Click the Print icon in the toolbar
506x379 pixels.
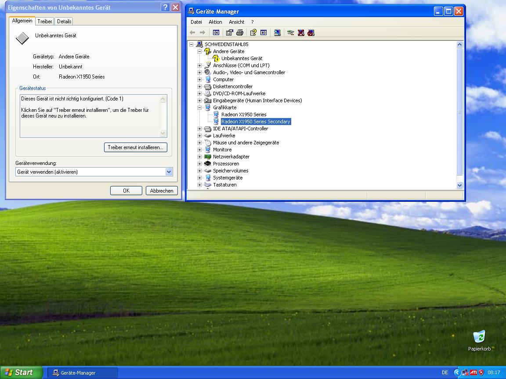point(240,32)
